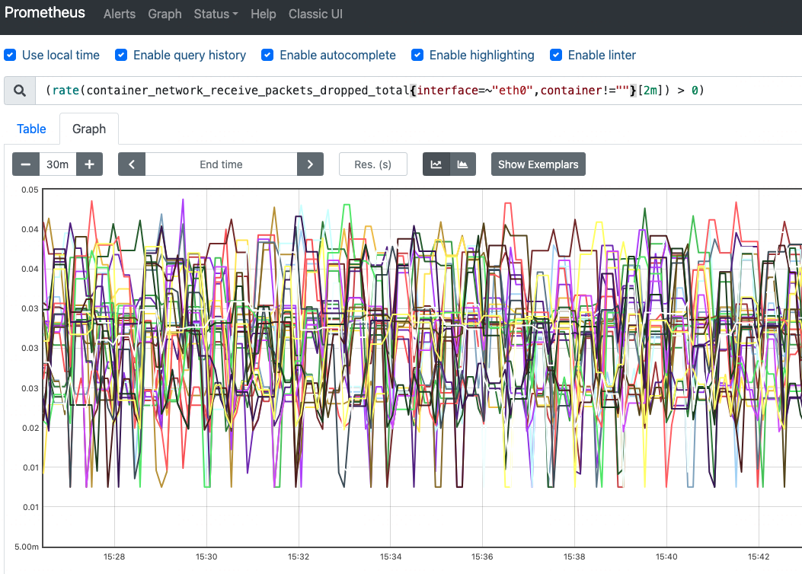The image size is (802, 574).
Task: Switch to unstacked line graph icon
Action: [436, 164]
